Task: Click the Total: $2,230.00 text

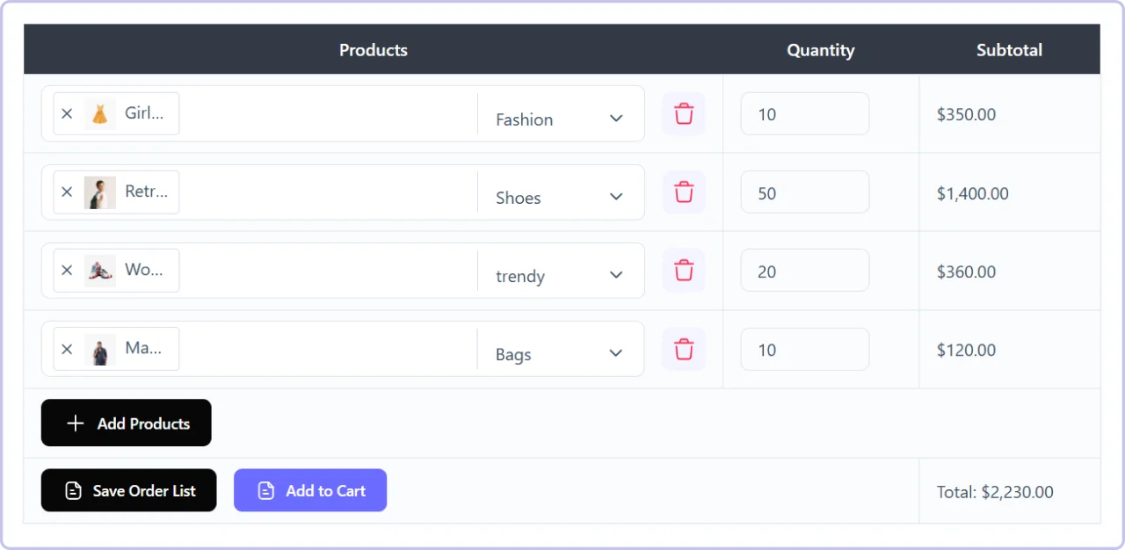Action: (995, 492)
